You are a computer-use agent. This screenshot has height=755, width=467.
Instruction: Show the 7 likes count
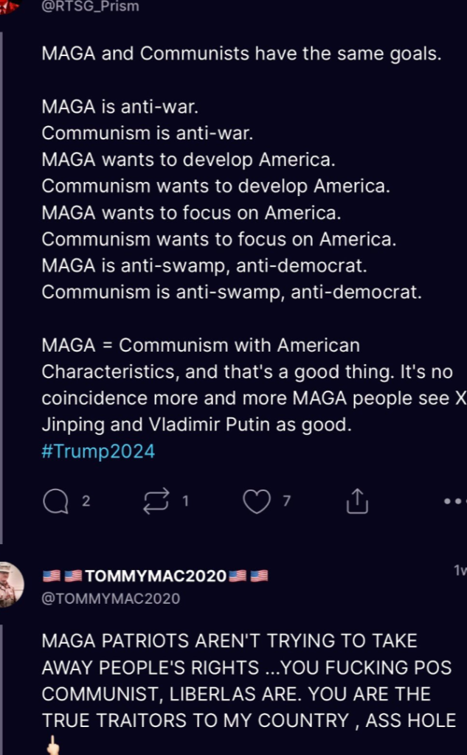click(286, 501)
